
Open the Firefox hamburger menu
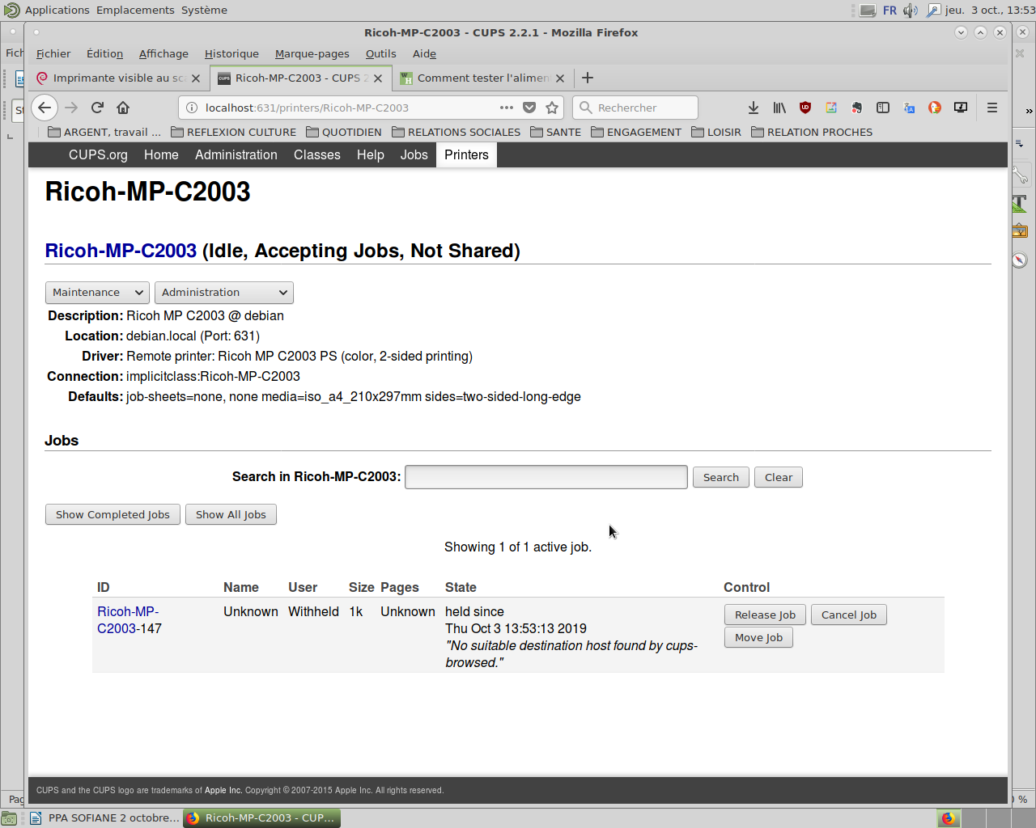(x=992, y=108)
